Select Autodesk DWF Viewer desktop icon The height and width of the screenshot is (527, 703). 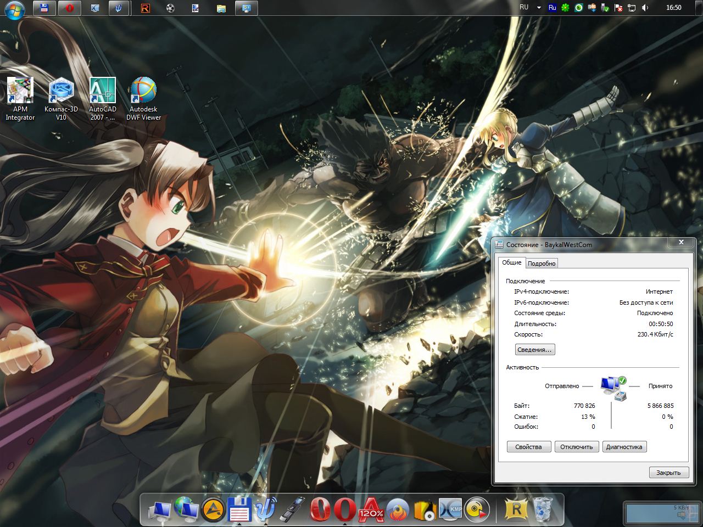click(x=143, y=99)
